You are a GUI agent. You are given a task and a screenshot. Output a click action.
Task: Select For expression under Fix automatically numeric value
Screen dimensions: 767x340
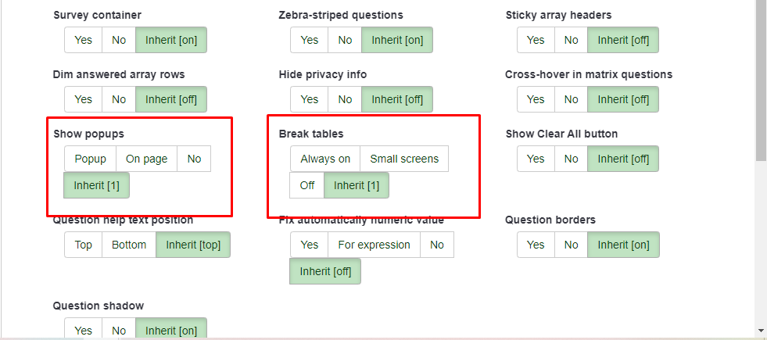[374, 245]
